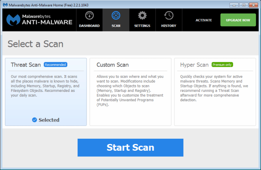Open the History clock icon
This screenshot has width=261, height=170.
click(x=169, y=16)
